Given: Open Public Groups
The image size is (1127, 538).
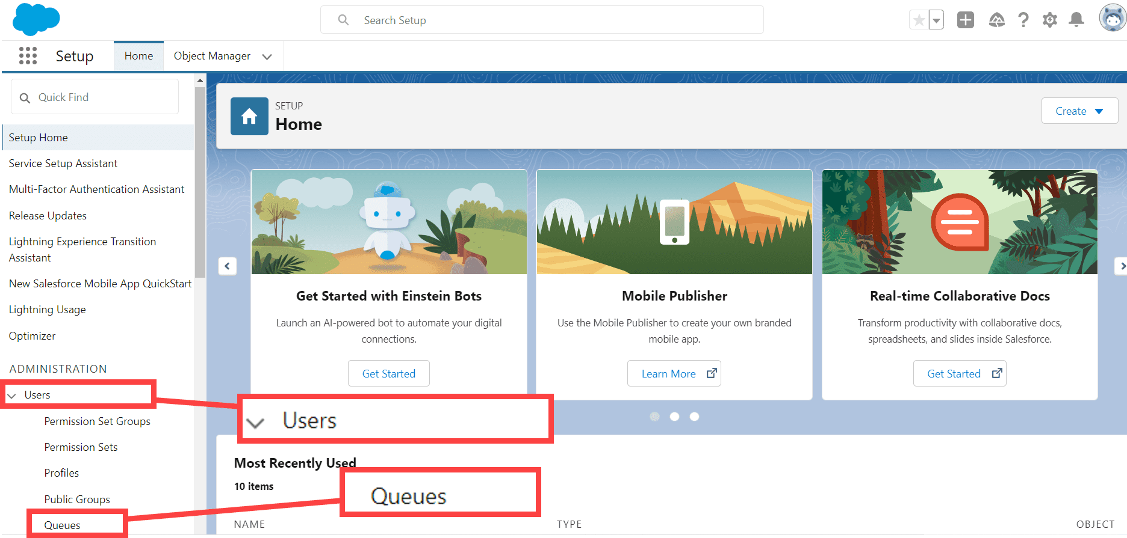Looking at the screenshot, I should click(x=77, y=500).
